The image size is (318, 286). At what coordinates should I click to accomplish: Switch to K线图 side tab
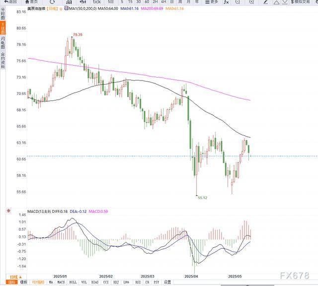(x=2, y=28)
